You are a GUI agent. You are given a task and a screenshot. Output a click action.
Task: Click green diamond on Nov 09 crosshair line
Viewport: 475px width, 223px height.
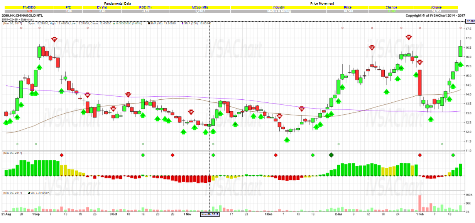pyautogui.click(x=213, y=155)
